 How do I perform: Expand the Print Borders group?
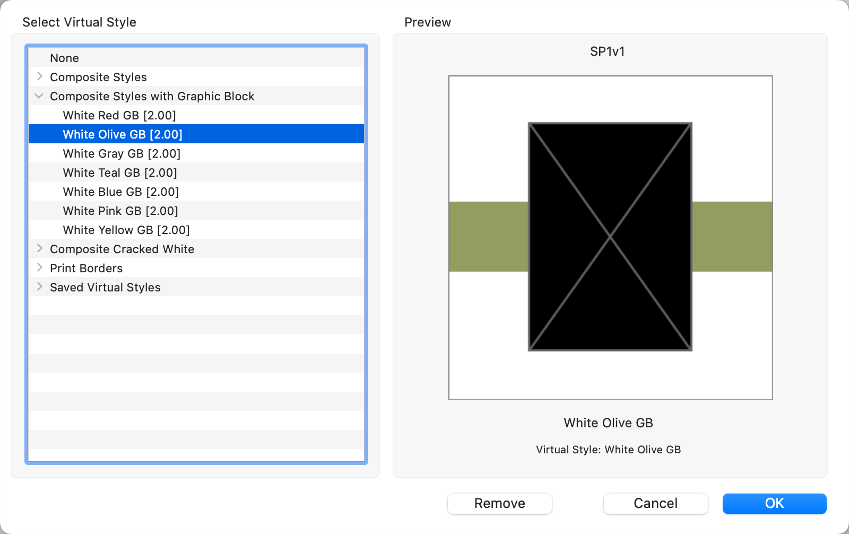click(40, 268)
